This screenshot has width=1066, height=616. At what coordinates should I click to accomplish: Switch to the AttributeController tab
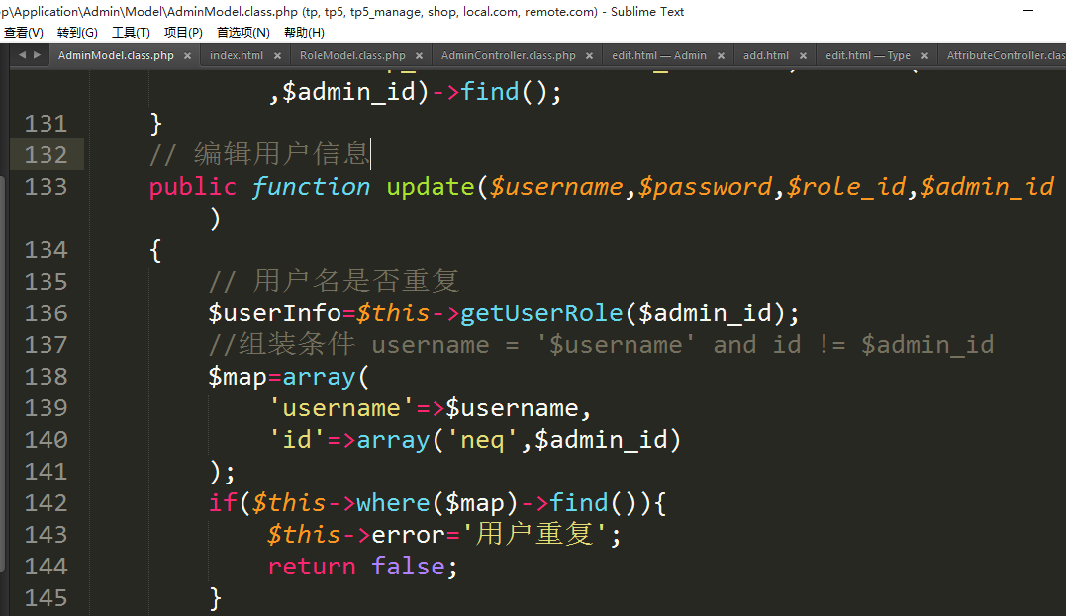click(1005, 56)
